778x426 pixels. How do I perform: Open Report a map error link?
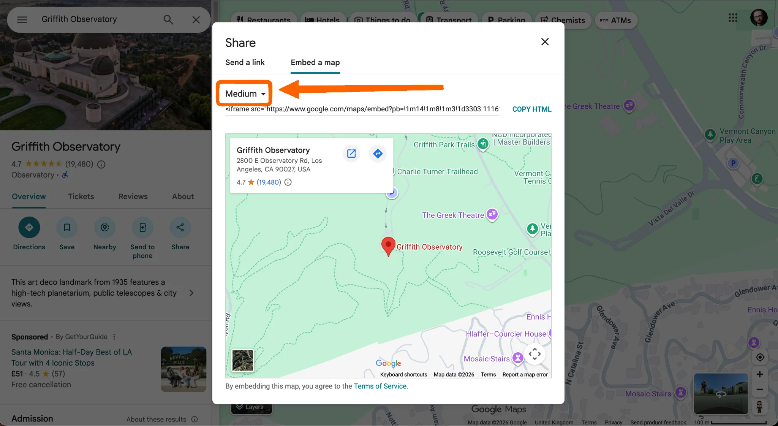pyautogui.click(x=525, y=375)
